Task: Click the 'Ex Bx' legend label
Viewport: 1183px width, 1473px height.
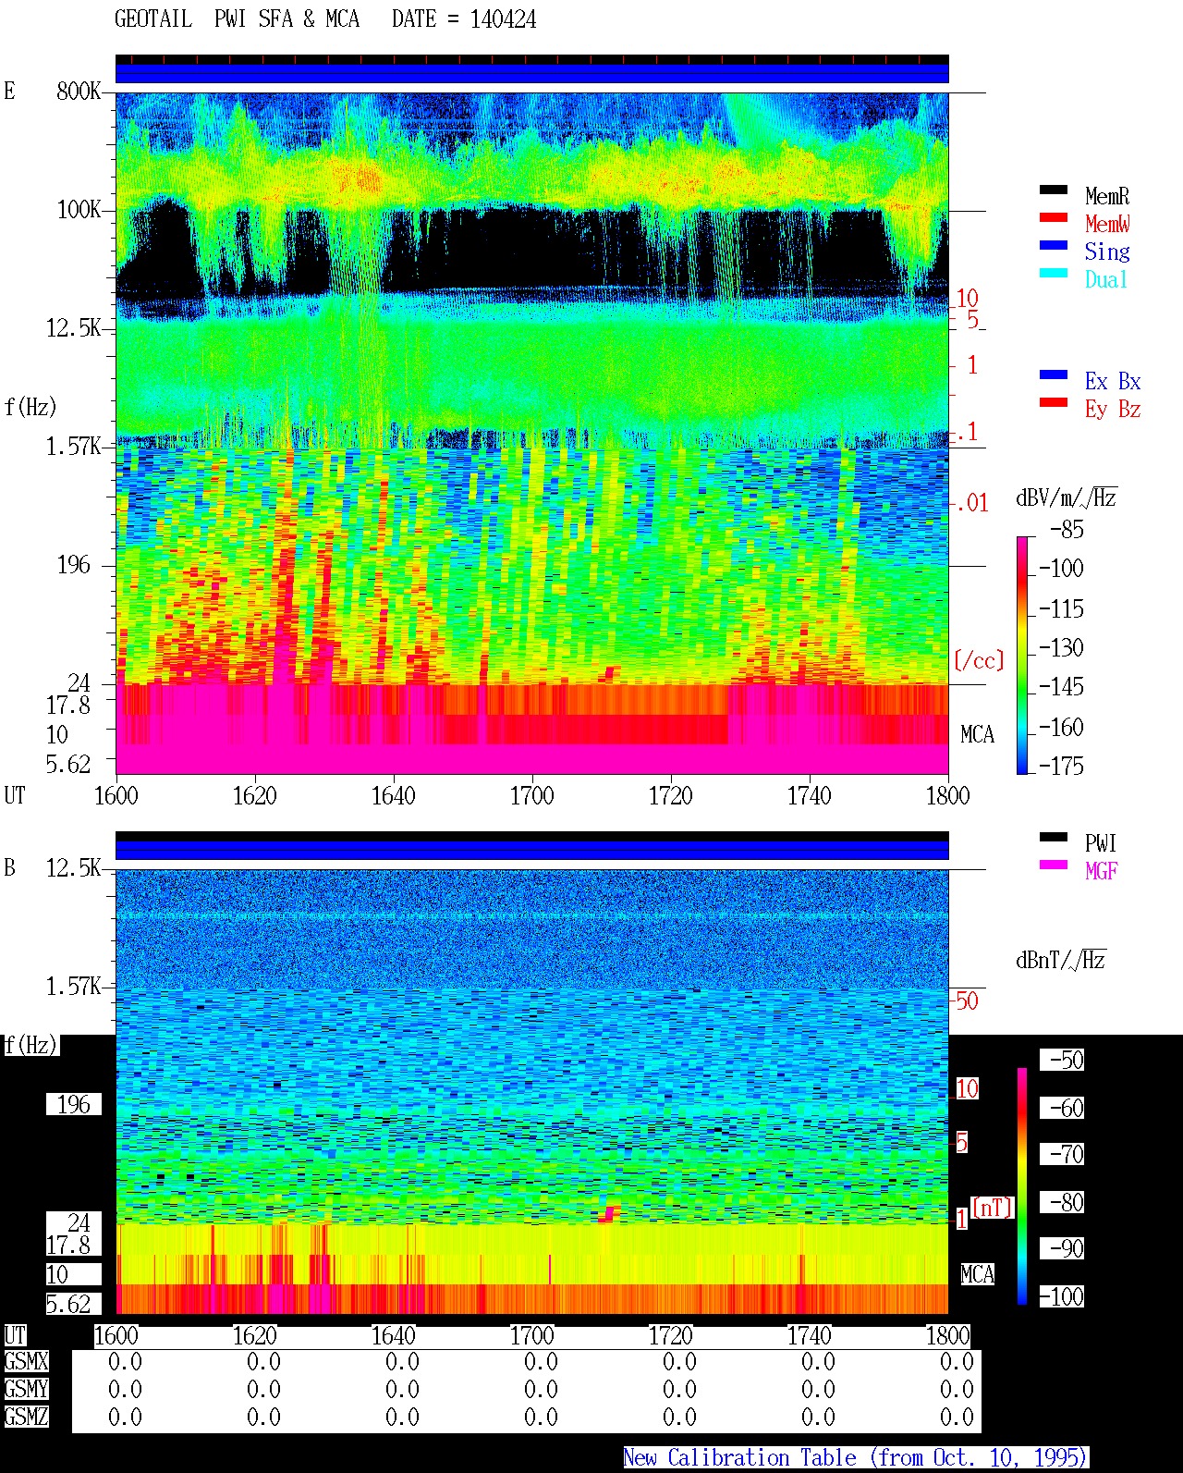Action: click(1113, 381)
